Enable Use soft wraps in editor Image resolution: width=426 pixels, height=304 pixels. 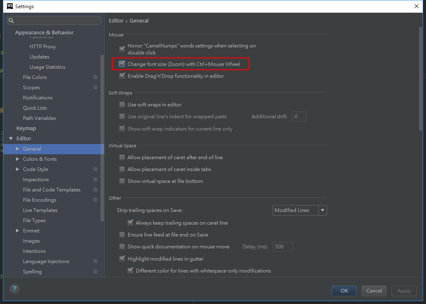(x=122, y=105)
